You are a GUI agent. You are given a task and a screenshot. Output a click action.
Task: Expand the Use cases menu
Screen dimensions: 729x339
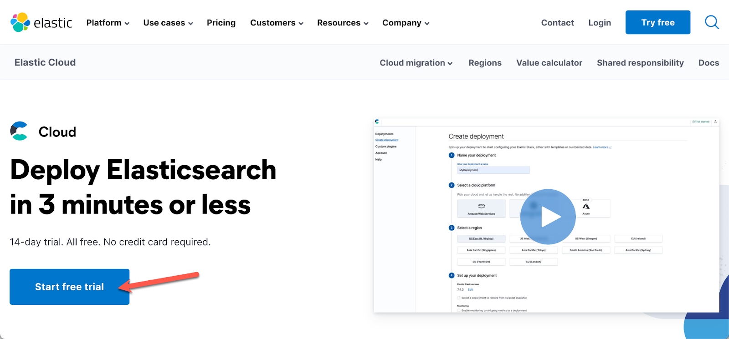168,23
